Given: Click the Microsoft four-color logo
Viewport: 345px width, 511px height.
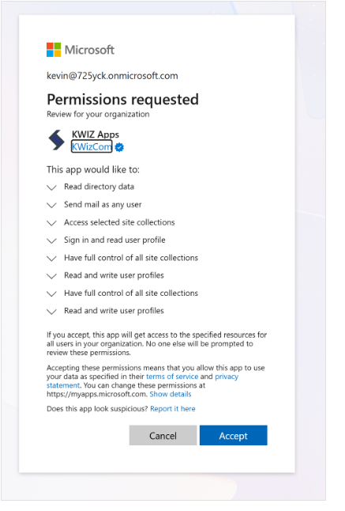Looking at the screenshot, I should click(54, 50).
